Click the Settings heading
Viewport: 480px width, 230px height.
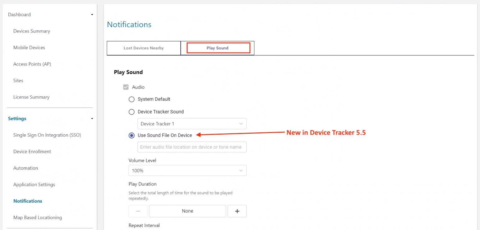click(x=17, y=118)
